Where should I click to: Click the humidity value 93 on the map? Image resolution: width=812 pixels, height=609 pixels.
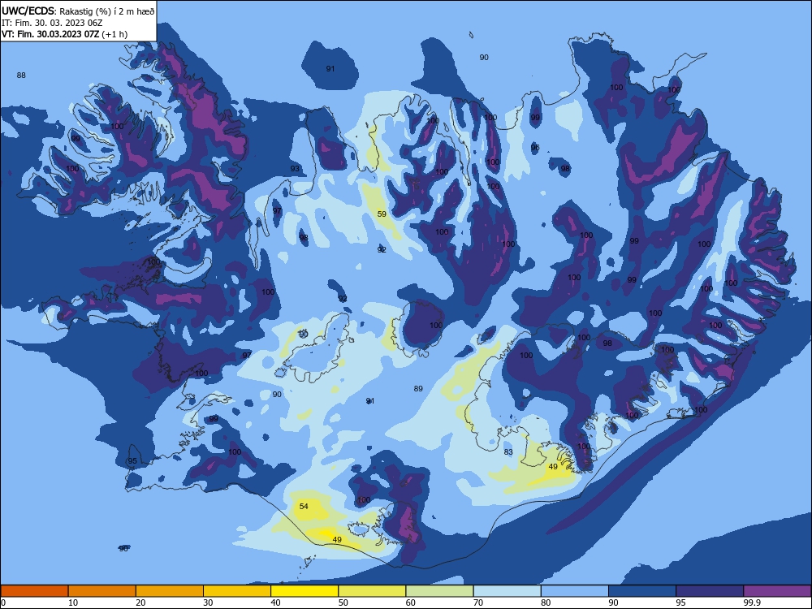coord(295,168)
